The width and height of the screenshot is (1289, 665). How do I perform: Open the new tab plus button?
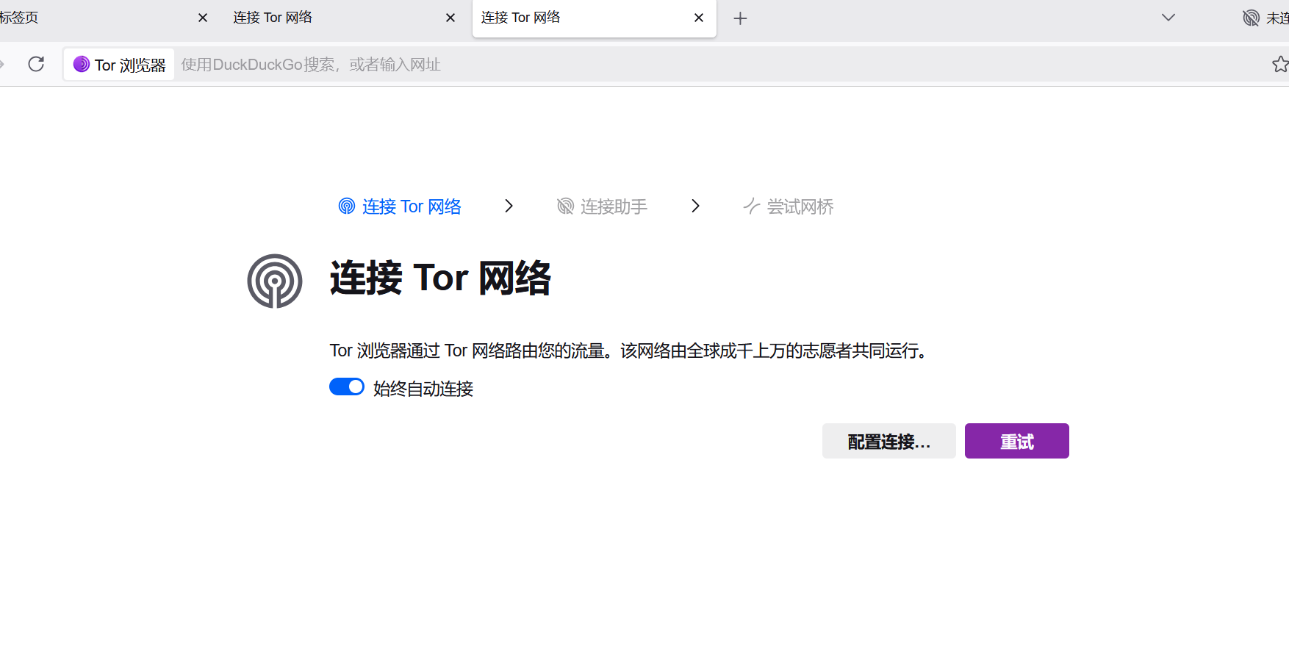pos(740,18)
